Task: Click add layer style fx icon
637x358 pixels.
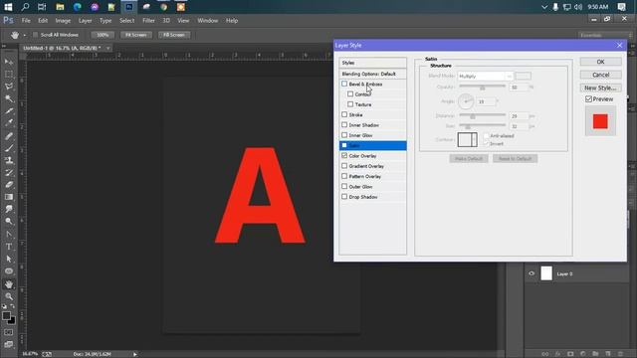Action: pos(557,354)
